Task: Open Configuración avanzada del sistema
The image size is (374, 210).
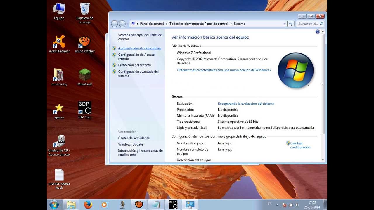Action: (138, 73)
